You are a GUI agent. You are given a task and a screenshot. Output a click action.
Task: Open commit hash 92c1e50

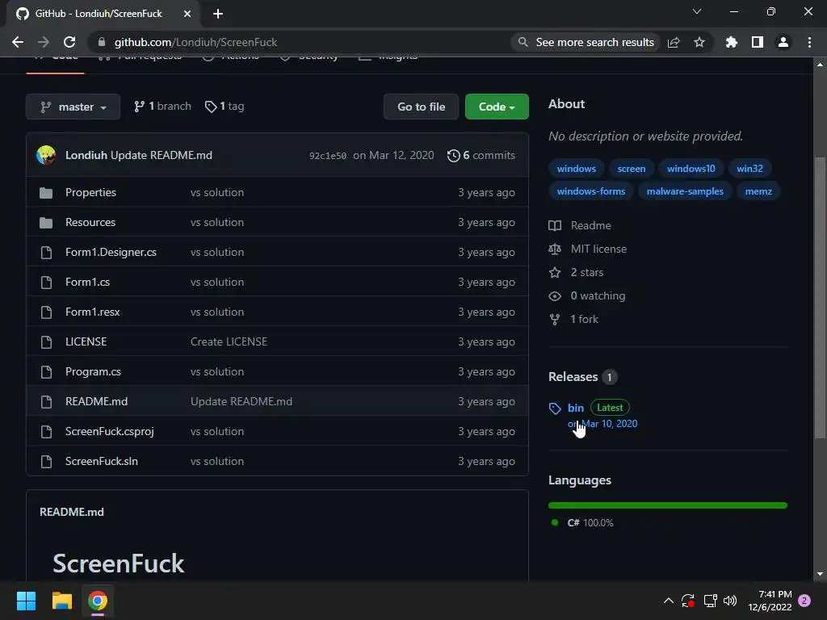[x=328, y=156]
